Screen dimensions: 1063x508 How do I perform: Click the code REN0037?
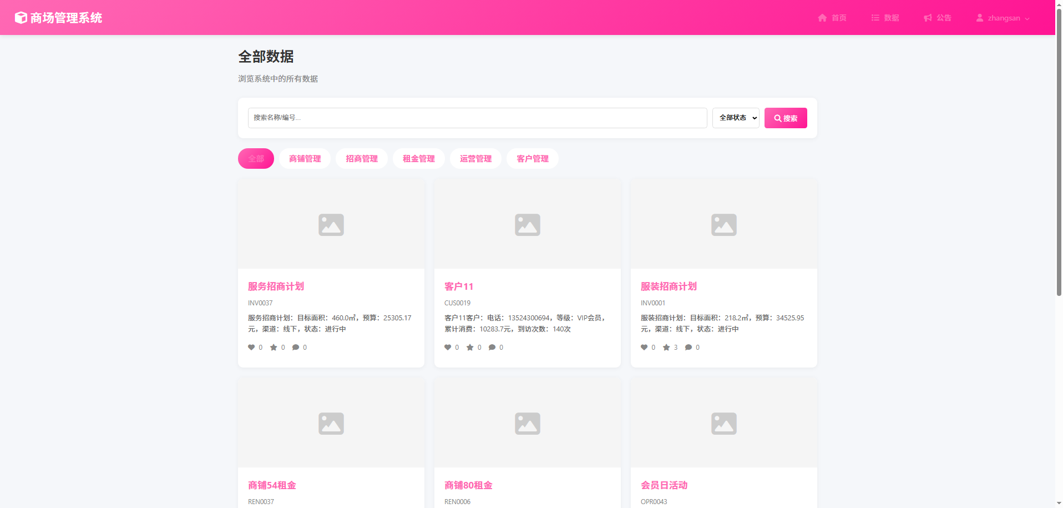(261, 502)
